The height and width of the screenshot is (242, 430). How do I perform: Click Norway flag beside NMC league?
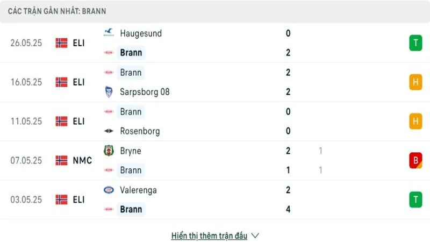click(61, 160)
